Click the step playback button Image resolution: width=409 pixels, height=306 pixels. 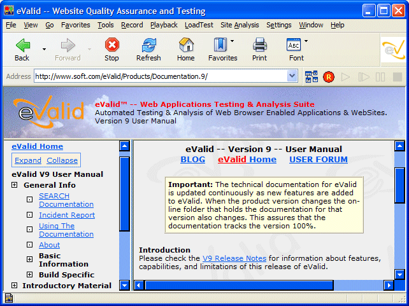click(x=363, y=77)
